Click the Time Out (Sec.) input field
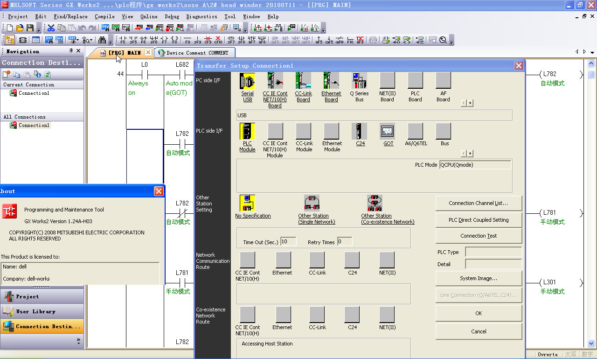The height and width of the screenshot is (359, 597). coord(288,241)
